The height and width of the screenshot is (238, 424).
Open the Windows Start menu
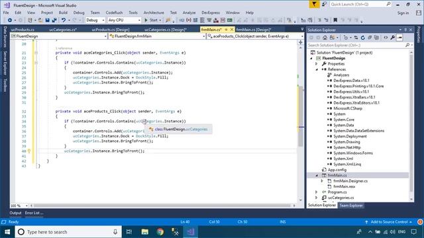tap(7, 232)
